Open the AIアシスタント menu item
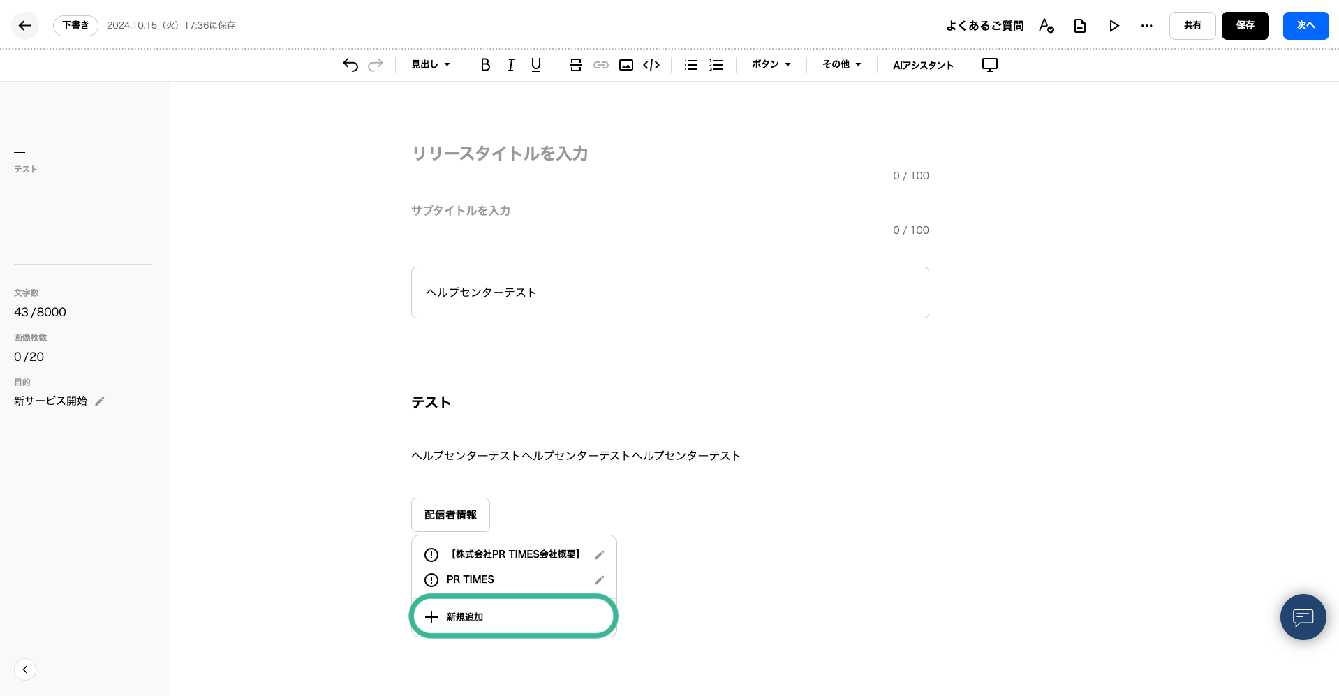This screenshot has height=696, width=1339. tap(923, 65)
